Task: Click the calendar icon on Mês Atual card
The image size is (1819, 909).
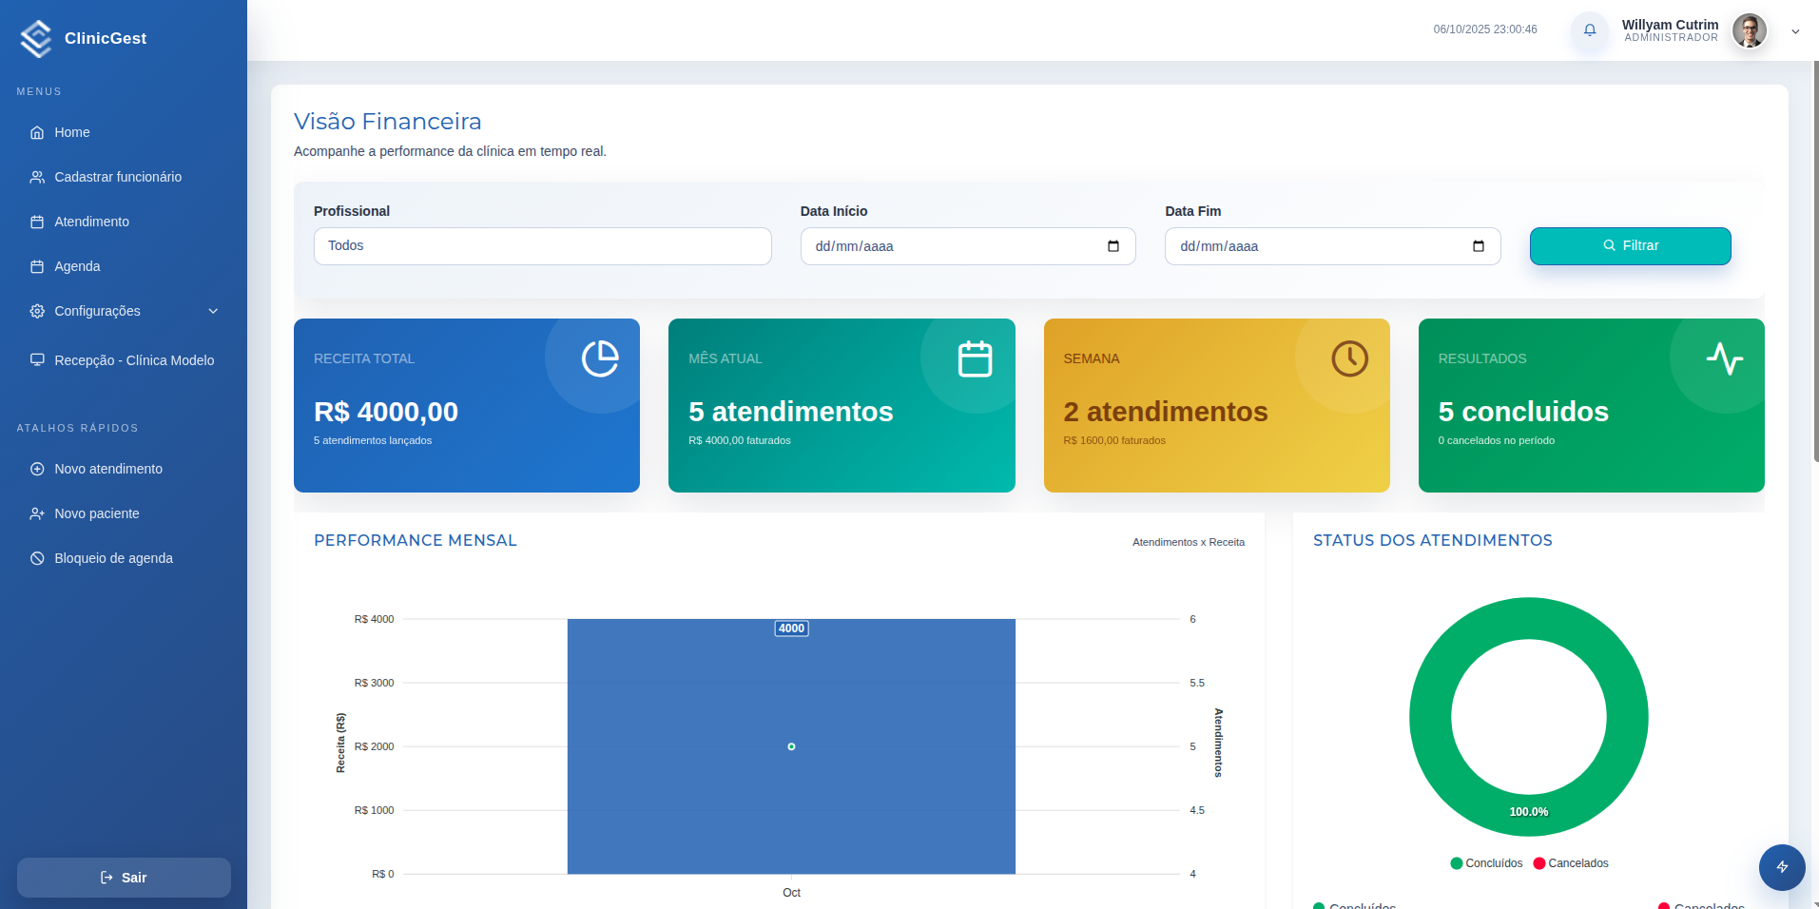Action: point(975,358)
